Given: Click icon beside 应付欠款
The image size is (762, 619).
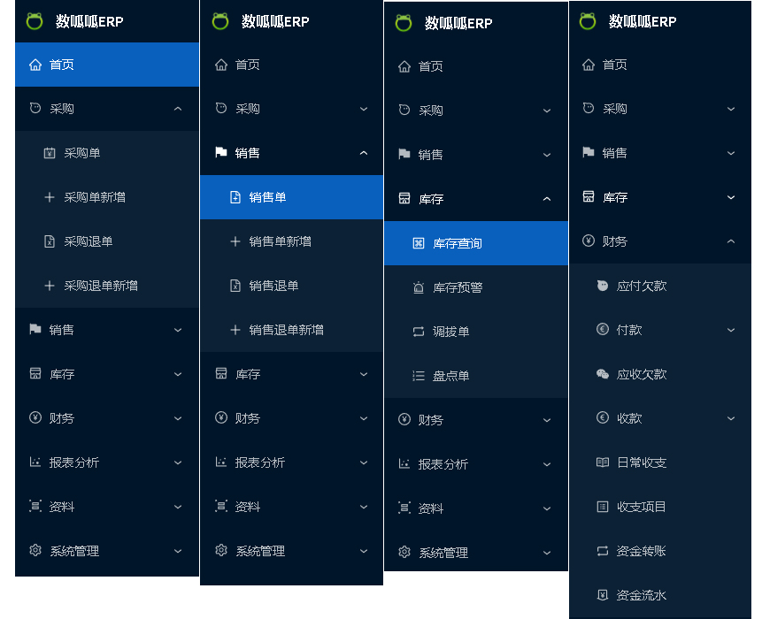Looking at the screenshot, I should tap(603, 286).
